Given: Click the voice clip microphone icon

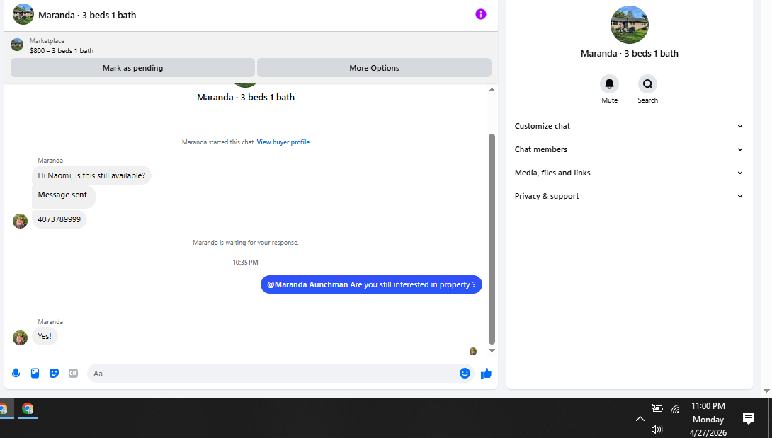Looking at the screenshot, I should tap(16, 373).
